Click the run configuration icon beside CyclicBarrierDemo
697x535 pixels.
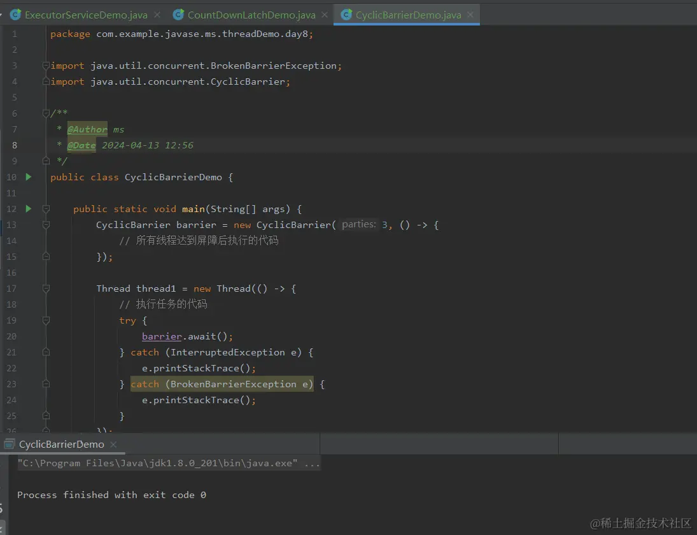pos(10,444)
